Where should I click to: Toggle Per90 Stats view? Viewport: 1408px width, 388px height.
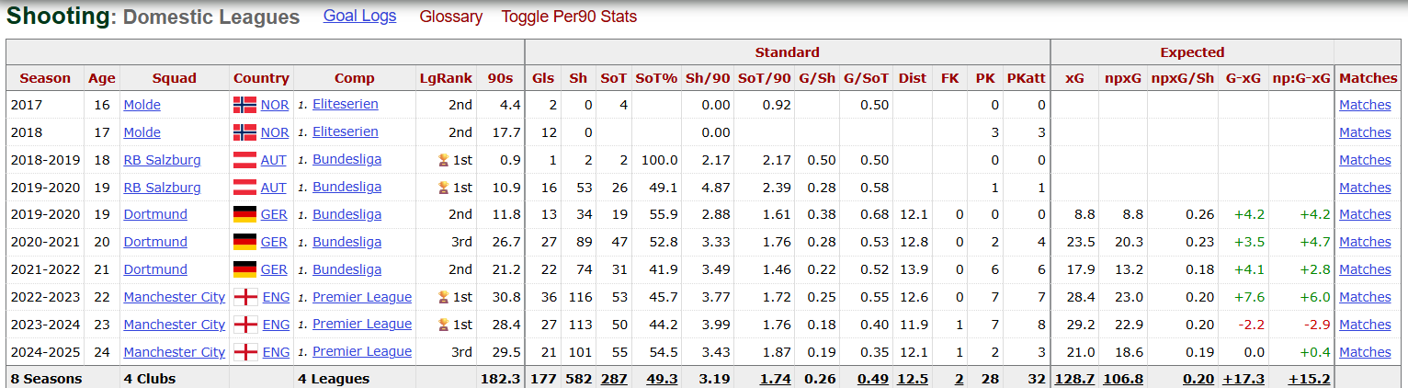(x=569, y=17)
